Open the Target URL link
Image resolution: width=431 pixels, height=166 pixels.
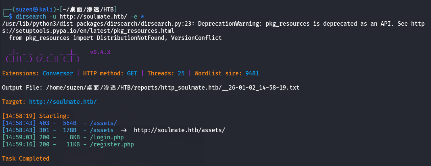tap(63, 101)
